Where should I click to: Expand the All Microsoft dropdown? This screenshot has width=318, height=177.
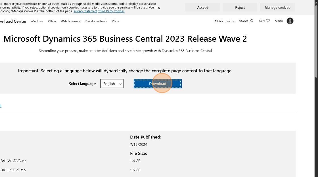[225, 21]
